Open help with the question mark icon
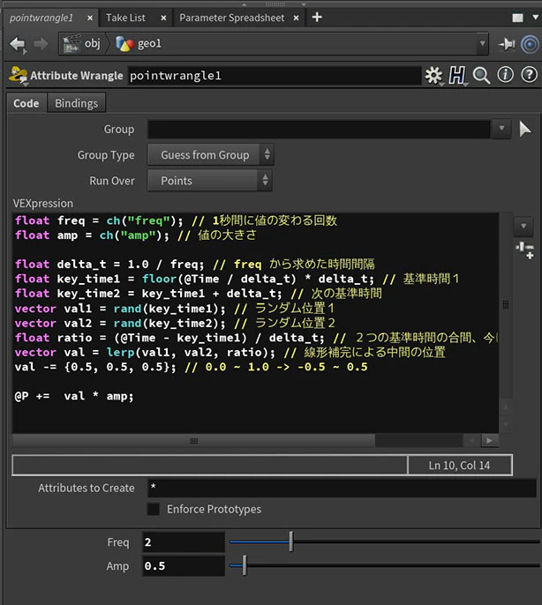 coord(530,75)
